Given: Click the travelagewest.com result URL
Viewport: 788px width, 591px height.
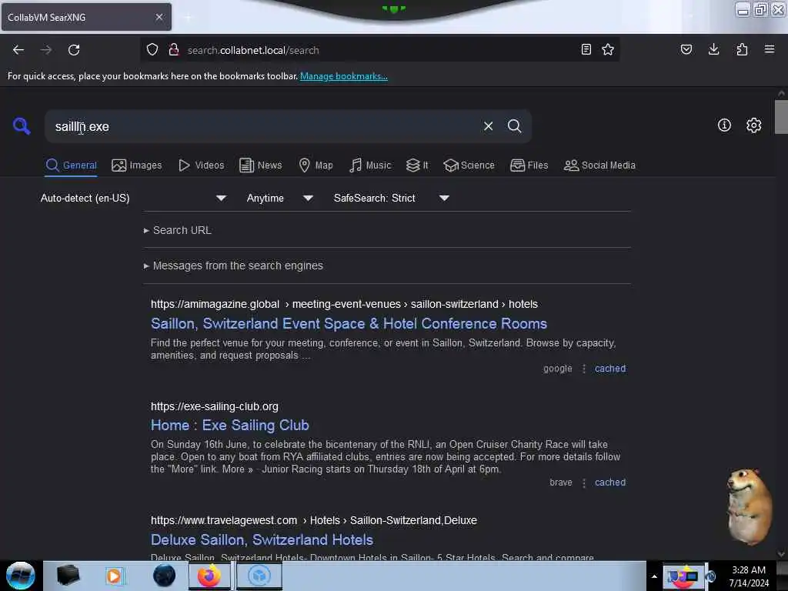Looking at the screenshot, I should pos(314,521).
